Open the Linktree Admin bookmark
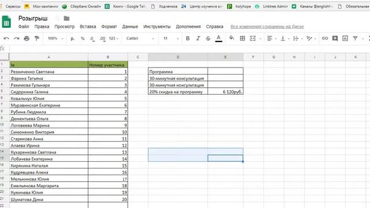 [271, 6]
